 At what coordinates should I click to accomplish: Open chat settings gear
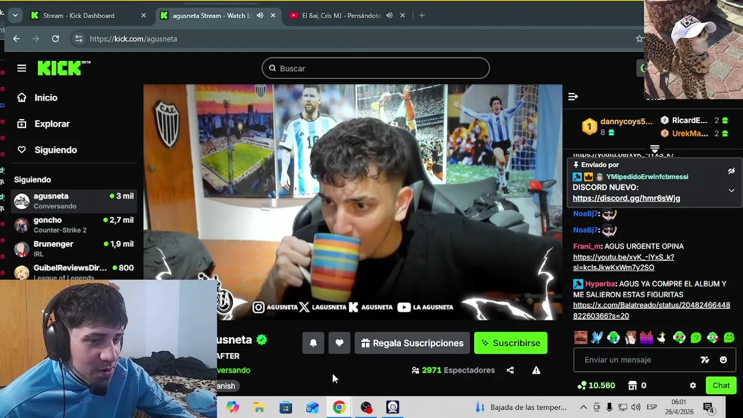[x=692, y=385]
